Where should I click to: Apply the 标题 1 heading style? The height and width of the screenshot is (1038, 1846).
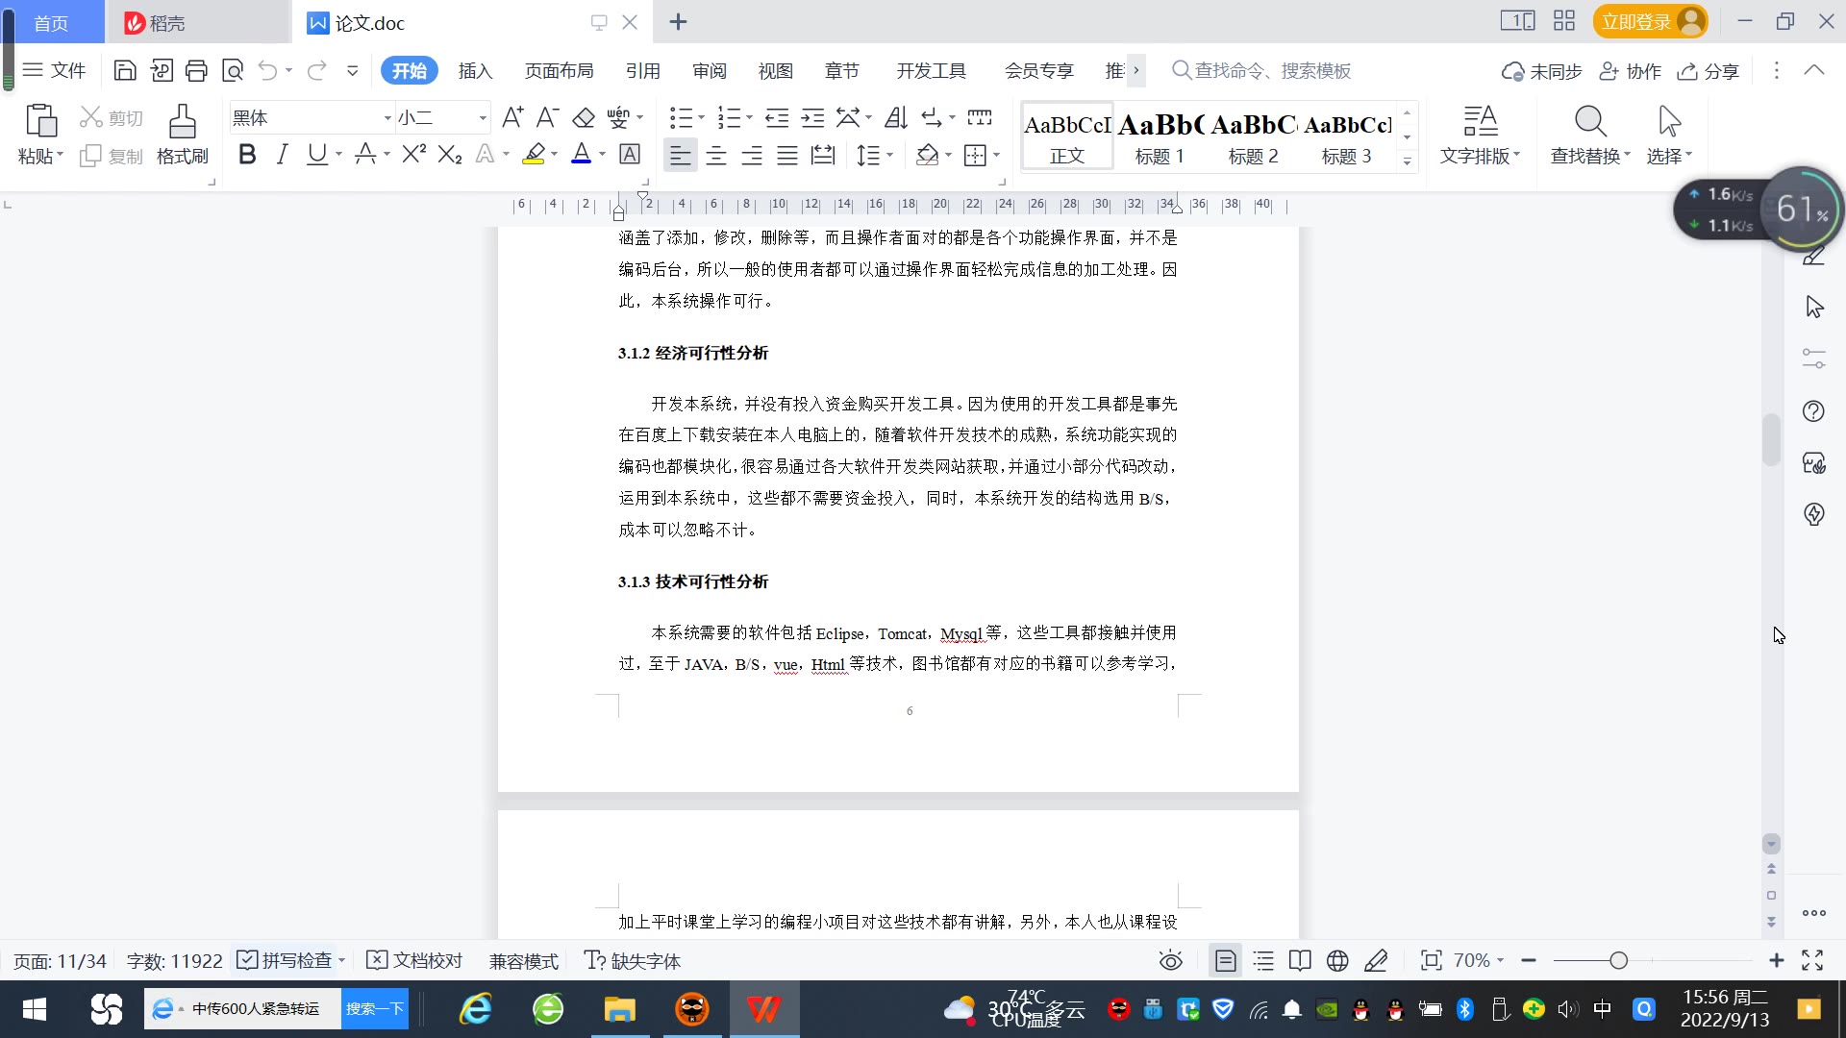click(x=1160, y=137)
